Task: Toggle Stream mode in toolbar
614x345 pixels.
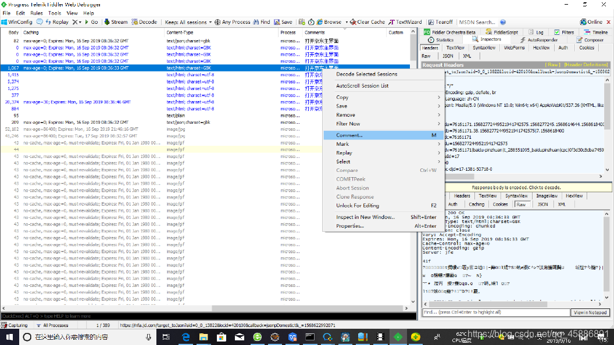Action: 116,22
